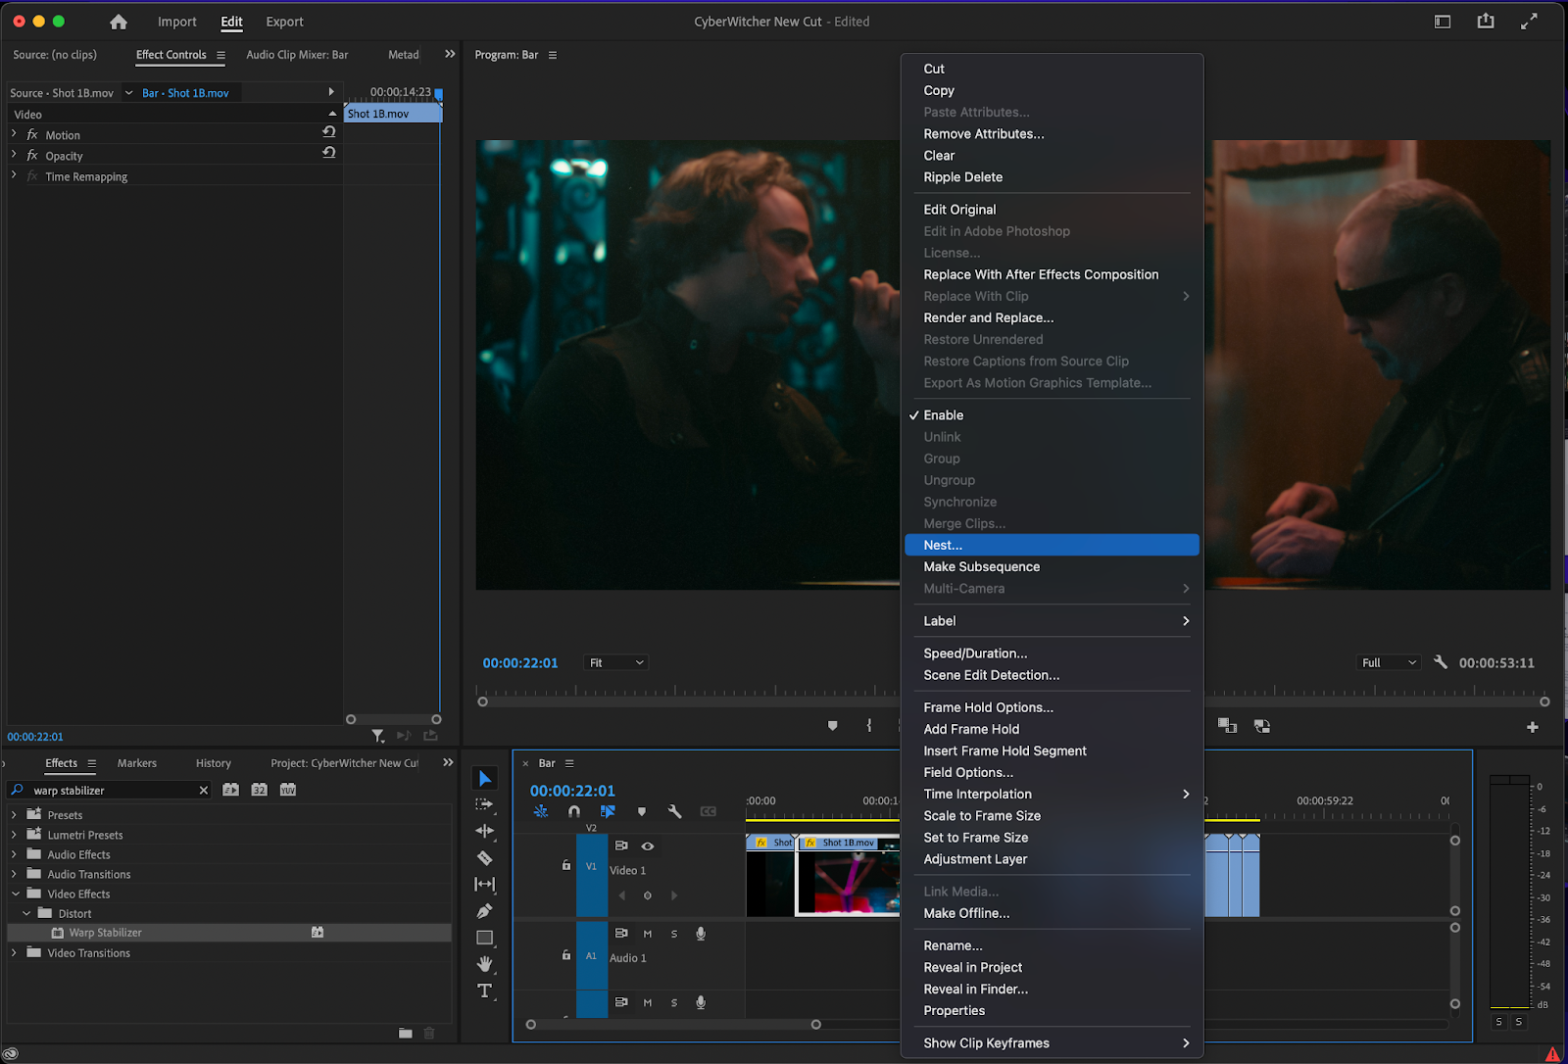Expand the Presets bin
1568x1064 pixels.
[x=14, y=814]
